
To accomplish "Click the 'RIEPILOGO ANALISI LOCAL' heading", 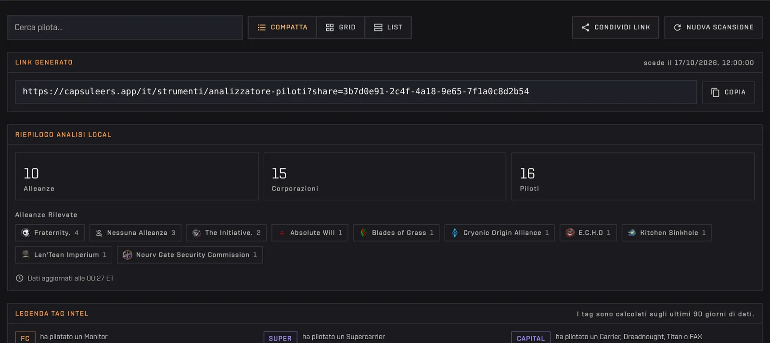I will pyautogui.click(x=63, y=135).
